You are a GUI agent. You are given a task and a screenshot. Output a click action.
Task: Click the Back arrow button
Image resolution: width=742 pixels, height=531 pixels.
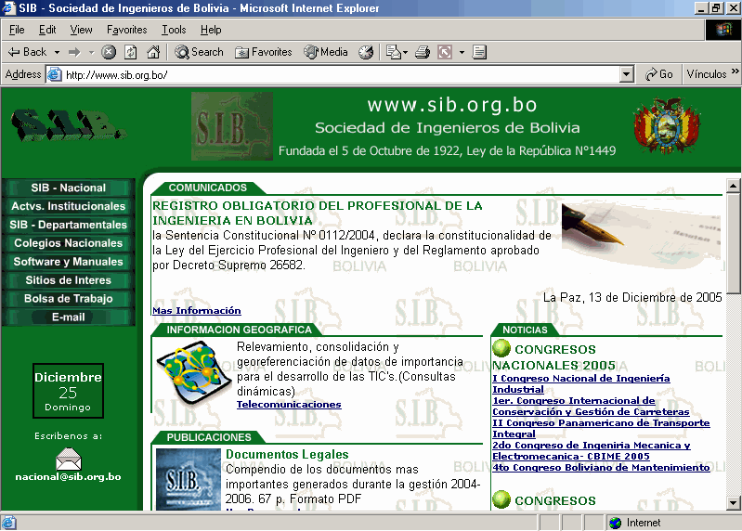27,52
